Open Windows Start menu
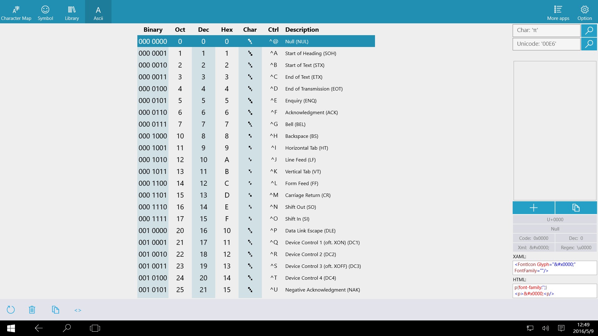 [11, 328]
